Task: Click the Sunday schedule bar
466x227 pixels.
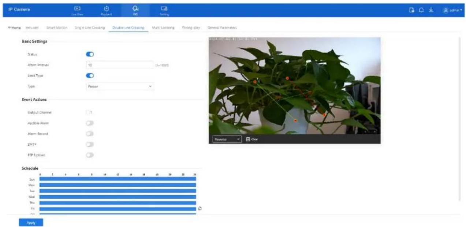Action: pyautogui.click(x=118, y=179)
